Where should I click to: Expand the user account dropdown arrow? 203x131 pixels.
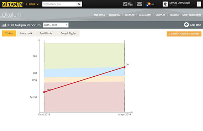[x=199, y=4]
